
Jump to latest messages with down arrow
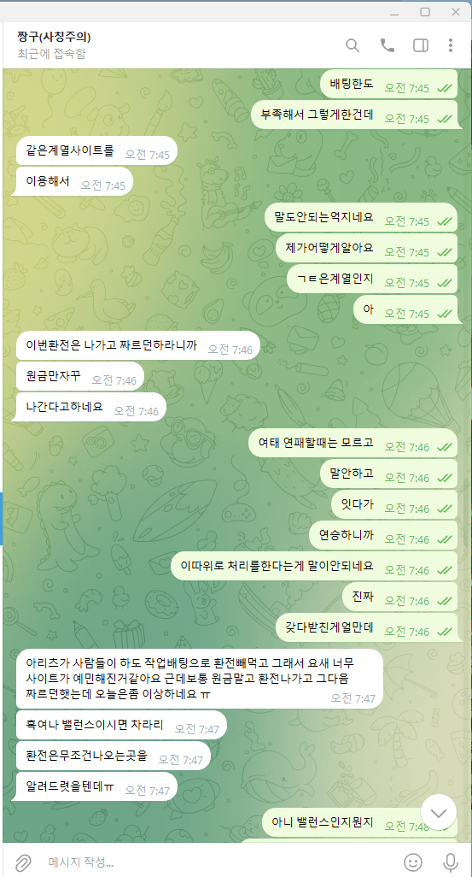(x=439, y=813)
